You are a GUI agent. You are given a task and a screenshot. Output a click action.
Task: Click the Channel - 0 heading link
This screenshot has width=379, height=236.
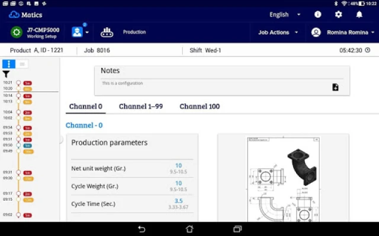(x=84, y=125)
